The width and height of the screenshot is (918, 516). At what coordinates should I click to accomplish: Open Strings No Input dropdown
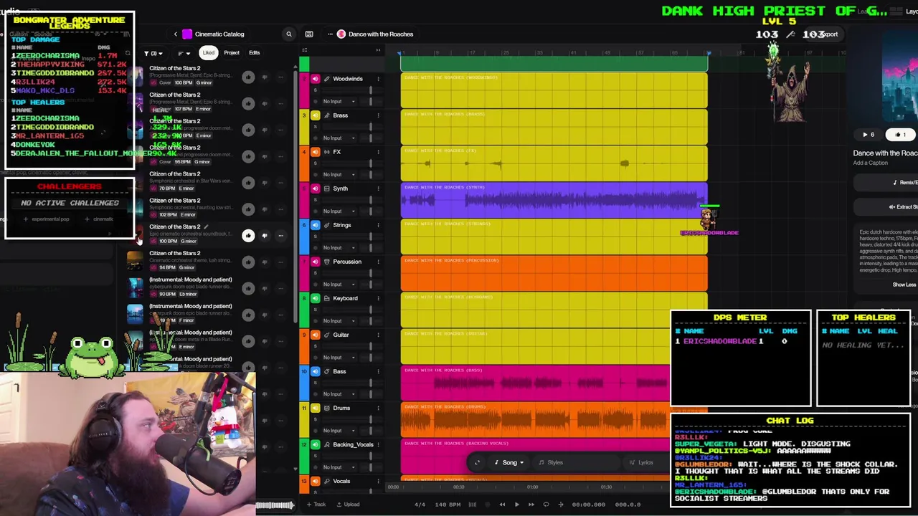[339, 247]
